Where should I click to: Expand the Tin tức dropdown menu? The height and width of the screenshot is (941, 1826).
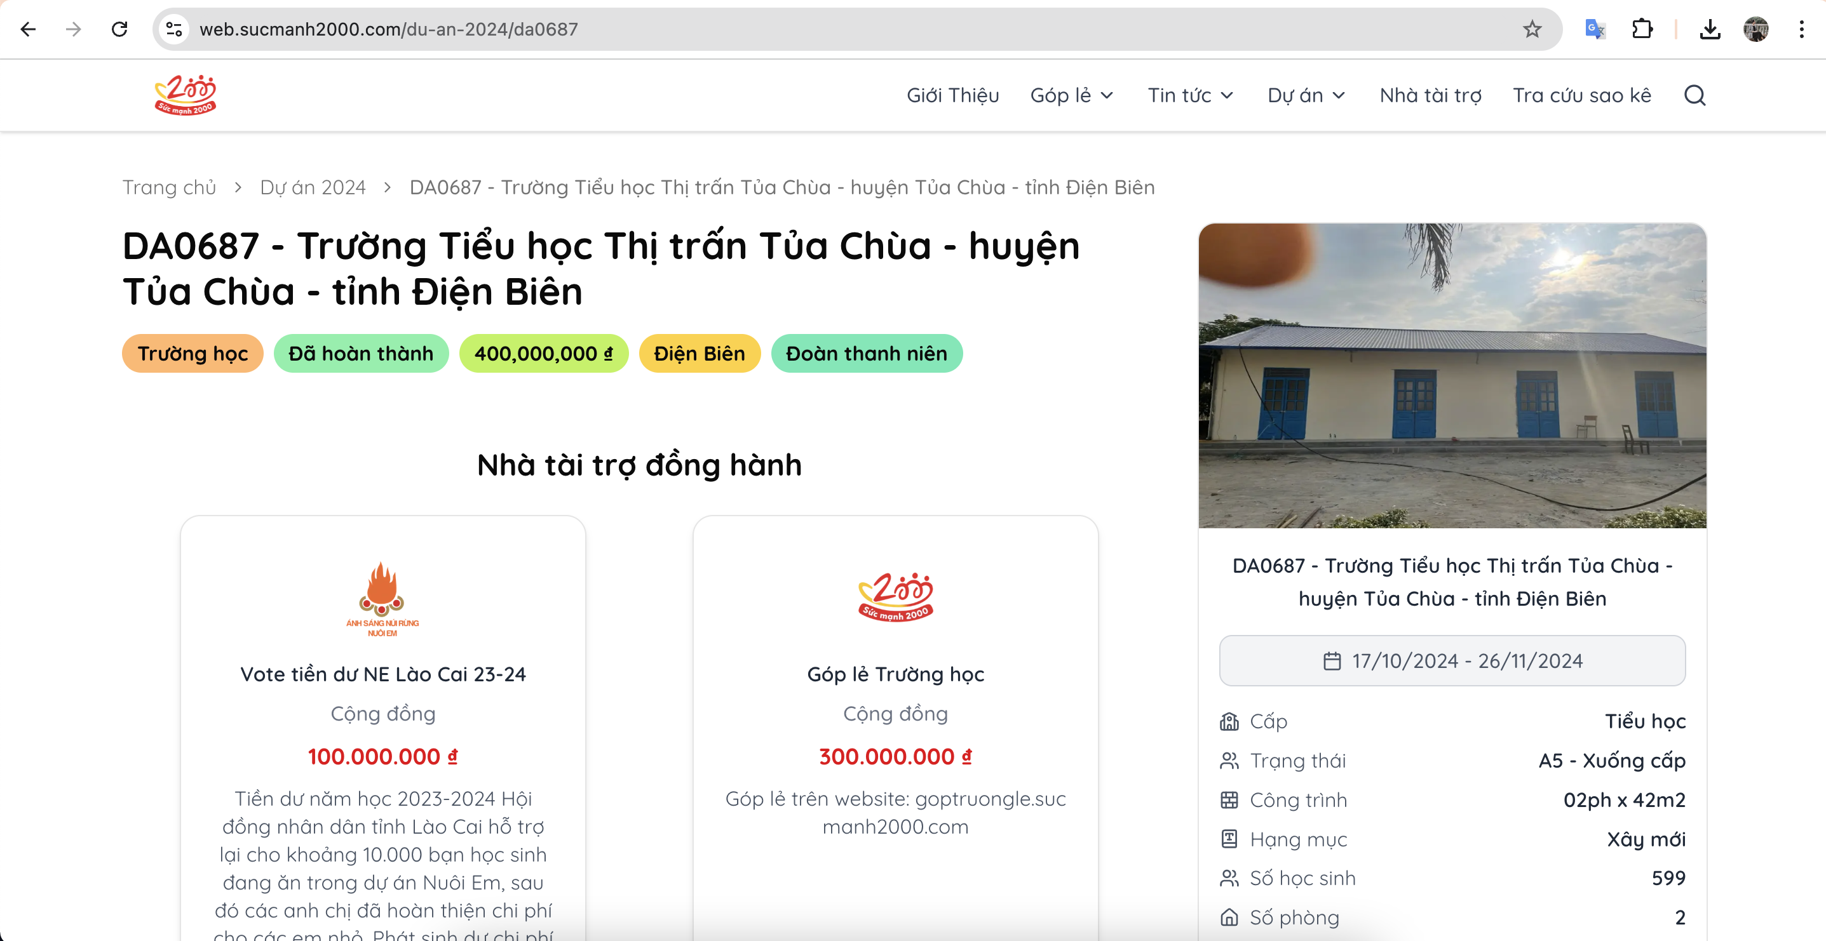click(x=1191, y=95)
